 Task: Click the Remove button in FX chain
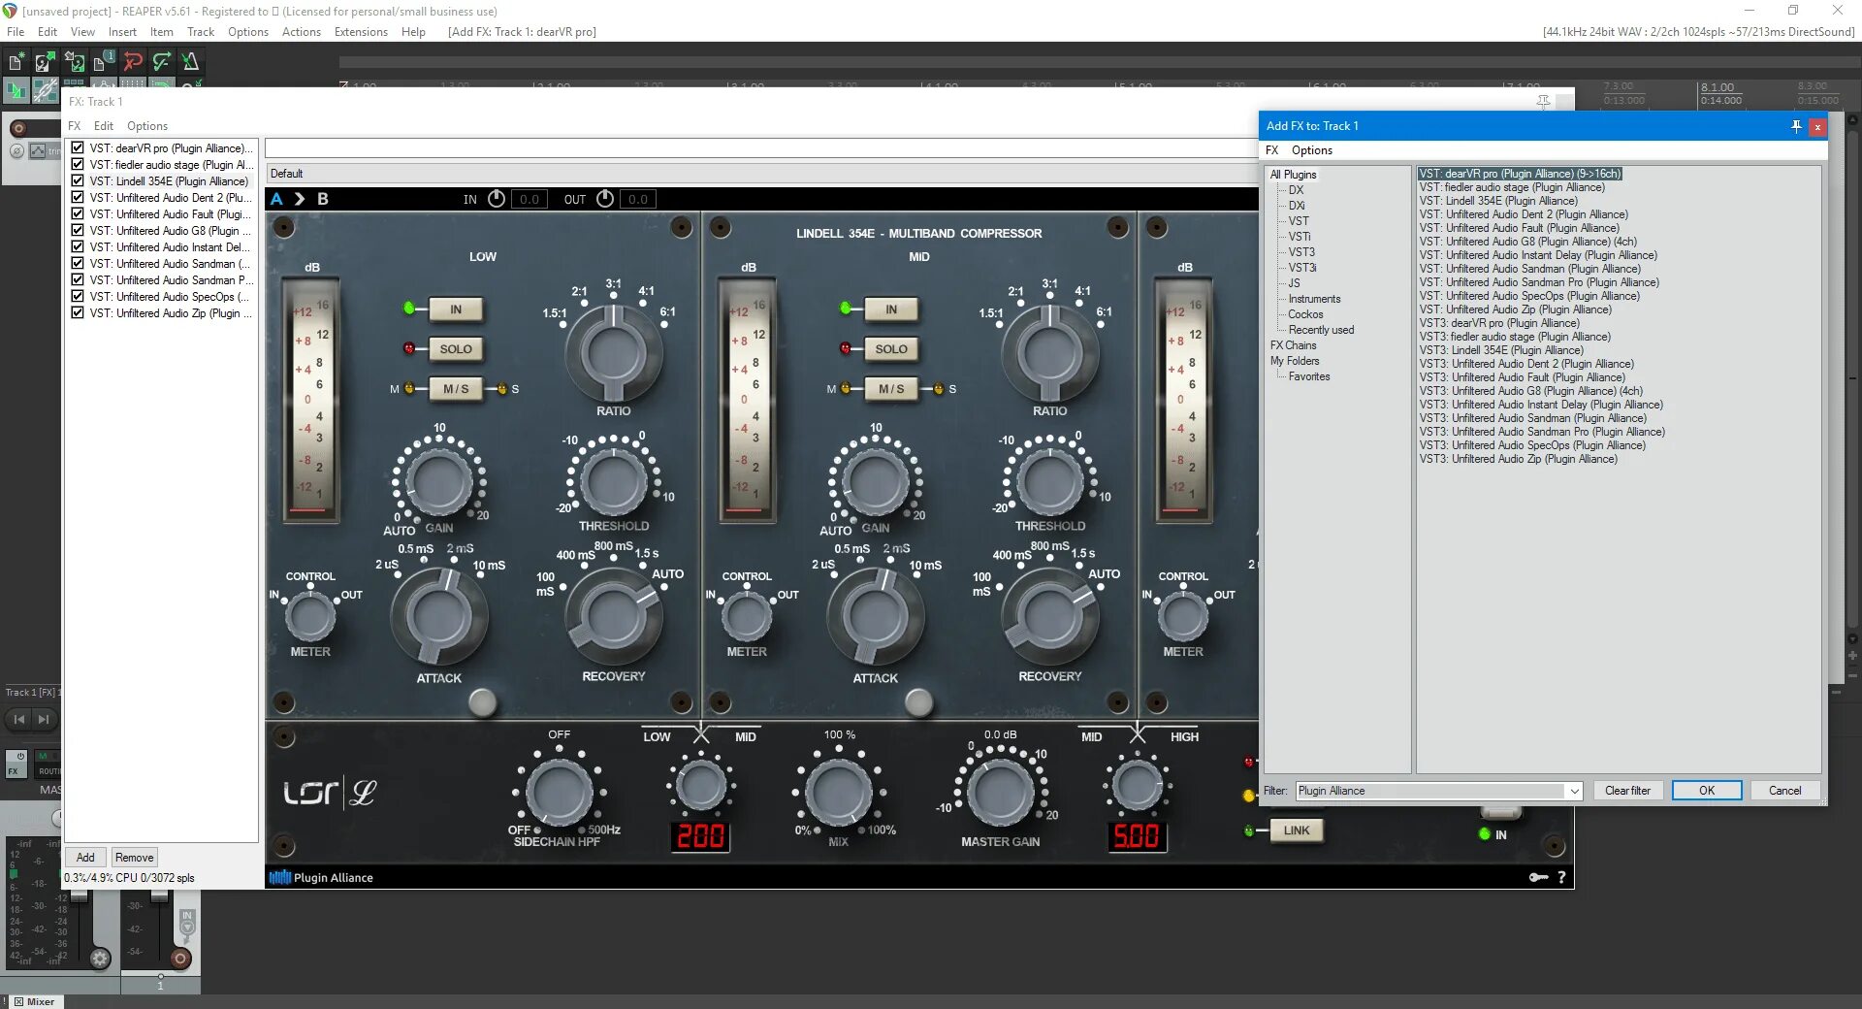point(134,858)
